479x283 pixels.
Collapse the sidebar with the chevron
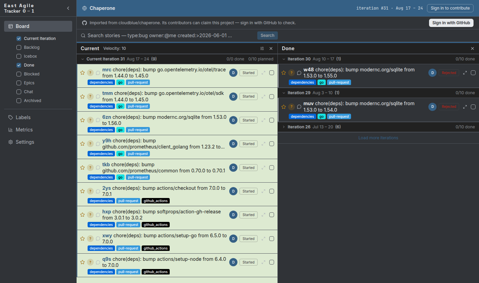tap(68, 8)
